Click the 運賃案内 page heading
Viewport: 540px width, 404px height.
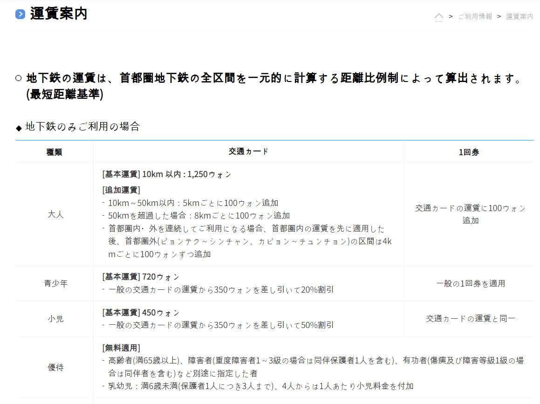pos(59,14)
